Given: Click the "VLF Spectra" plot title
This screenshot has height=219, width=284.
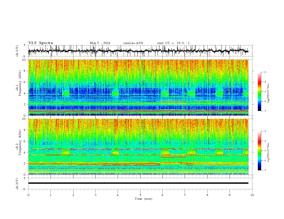Looking at the screenshot, I should [x=41, y=43].
